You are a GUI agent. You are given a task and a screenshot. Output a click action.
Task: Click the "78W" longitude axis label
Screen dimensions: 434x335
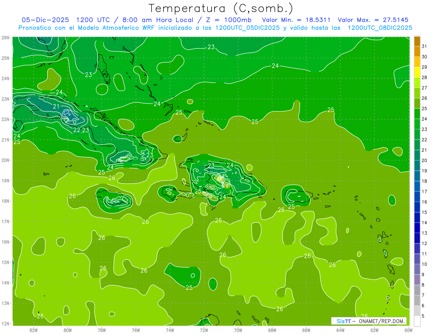click(102, 330)
